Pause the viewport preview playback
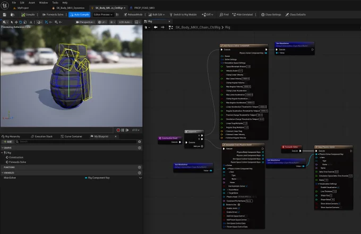 coord(123,130)
